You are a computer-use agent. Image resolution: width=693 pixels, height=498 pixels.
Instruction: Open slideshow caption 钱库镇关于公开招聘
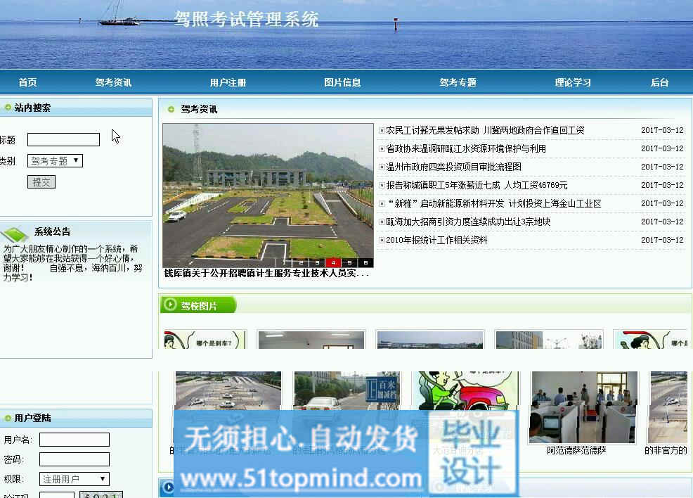pyautogui.click(x=266, y=274)
